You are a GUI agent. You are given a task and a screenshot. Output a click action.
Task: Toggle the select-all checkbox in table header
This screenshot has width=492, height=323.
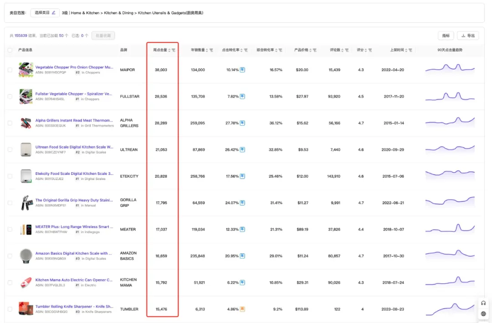pyautogui.click(x=10, y=50)
